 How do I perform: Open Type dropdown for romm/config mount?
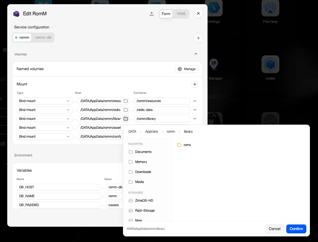click(45, 137)
